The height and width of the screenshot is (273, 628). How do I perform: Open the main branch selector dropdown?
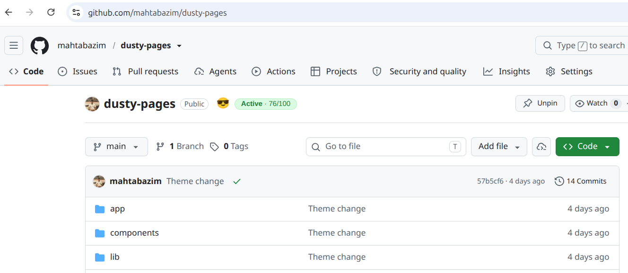coord(116,147)
